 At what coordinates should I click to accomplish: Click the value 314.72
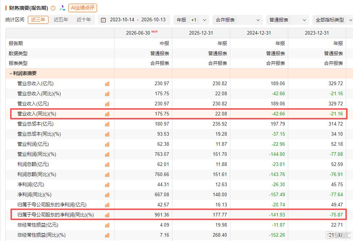[x=335, y=124]
